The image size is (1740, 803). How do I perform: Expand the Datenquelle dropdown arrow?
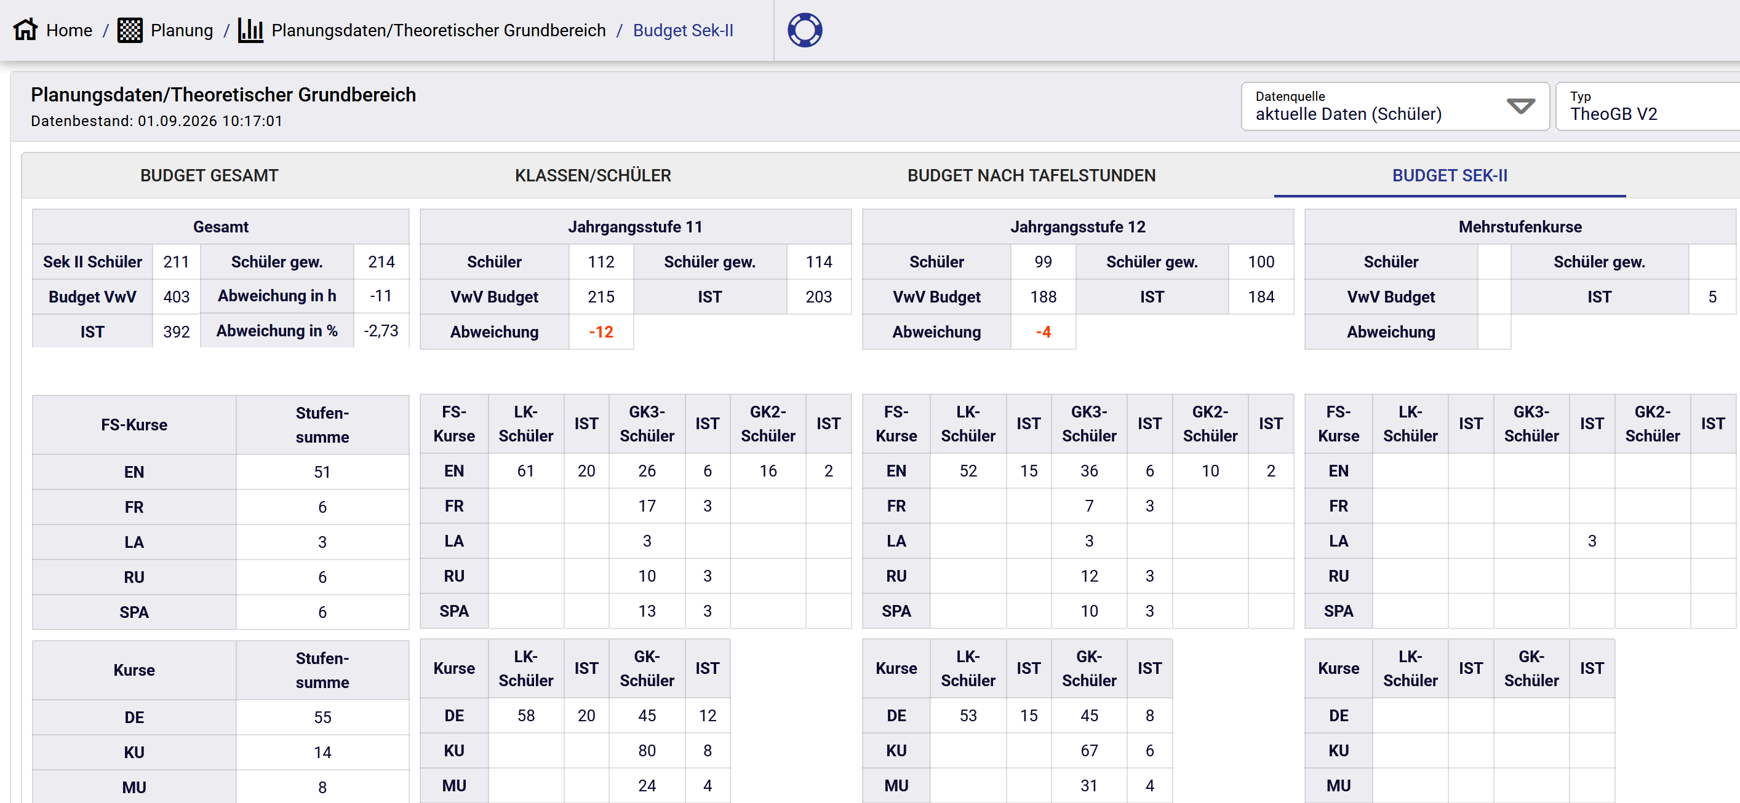coord(1520,106)
